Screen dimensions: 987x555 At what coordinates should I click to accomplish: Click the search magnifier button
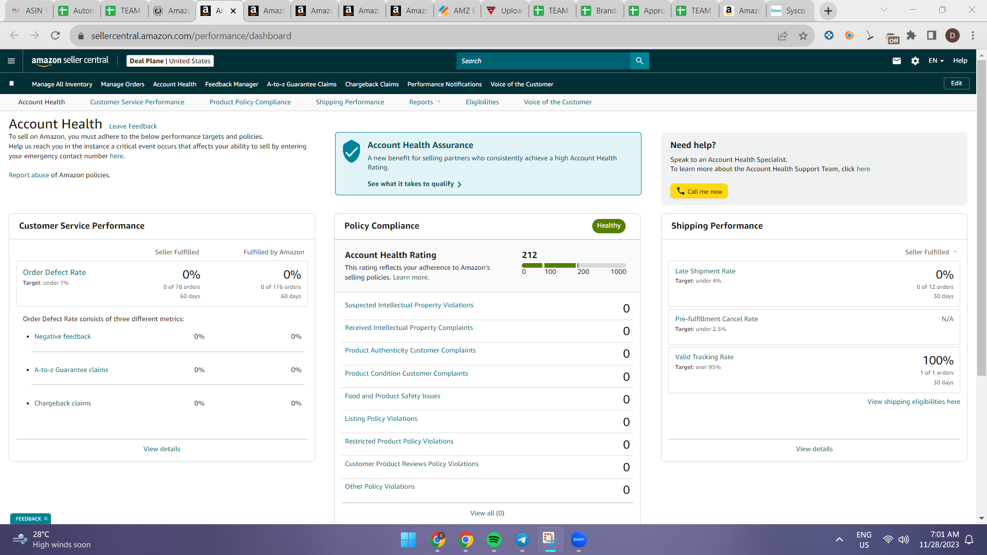point(639,61)
